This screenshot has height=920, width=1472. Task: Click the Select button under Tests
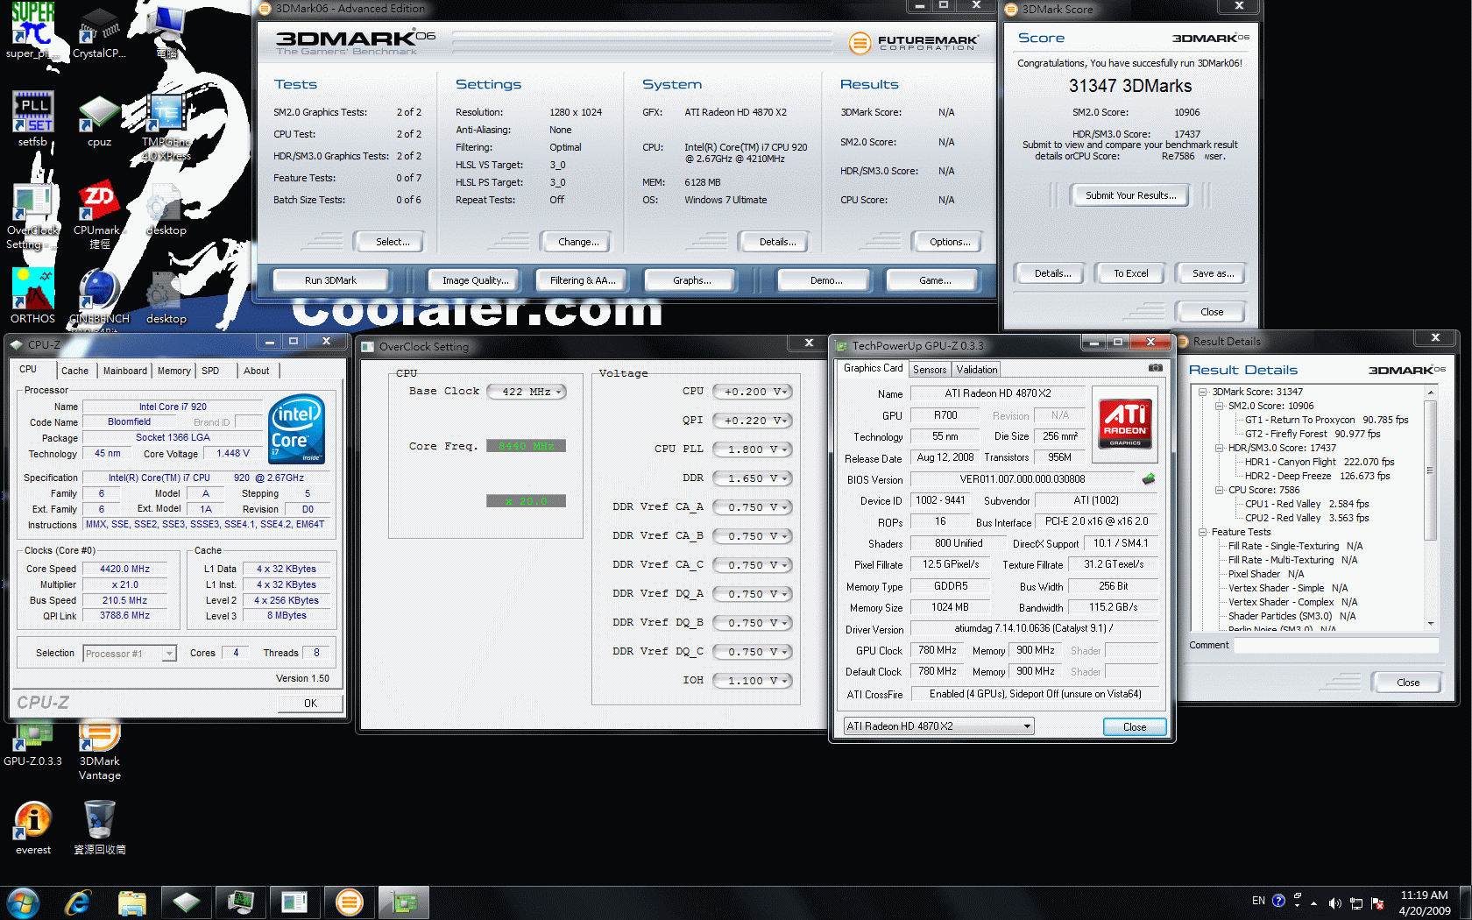[x=393, y=242]
